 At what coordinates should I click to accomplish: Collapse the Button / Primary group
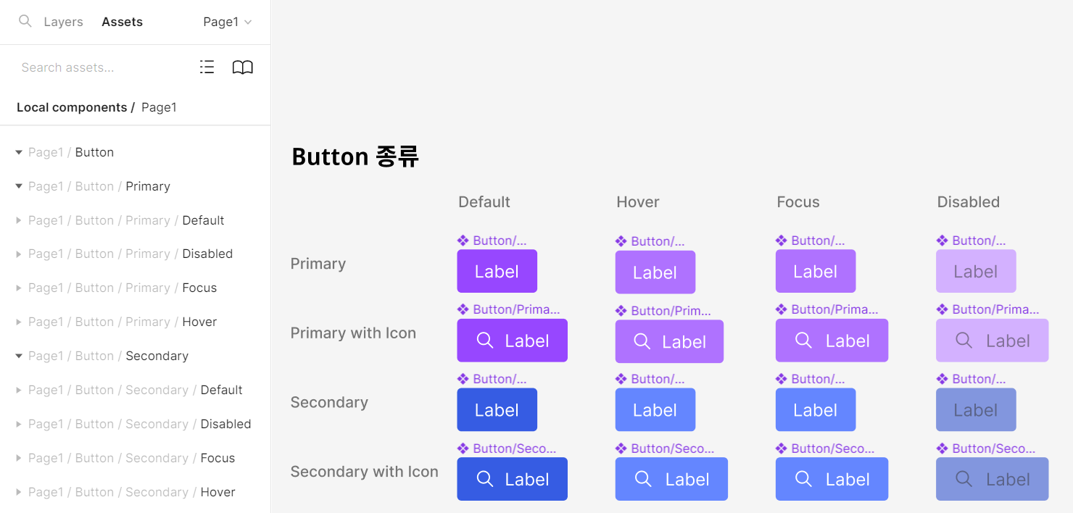19,186
